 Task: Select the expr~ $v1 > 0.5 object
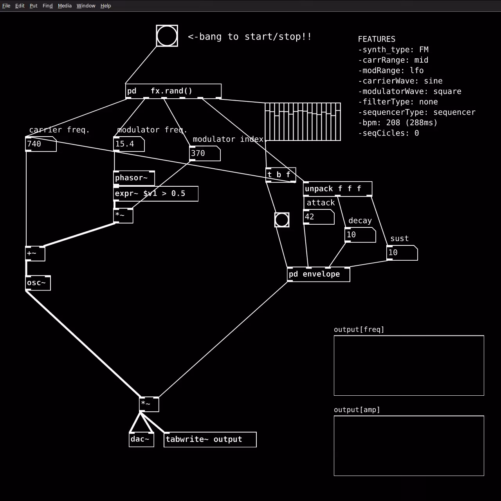pos(156,194)
